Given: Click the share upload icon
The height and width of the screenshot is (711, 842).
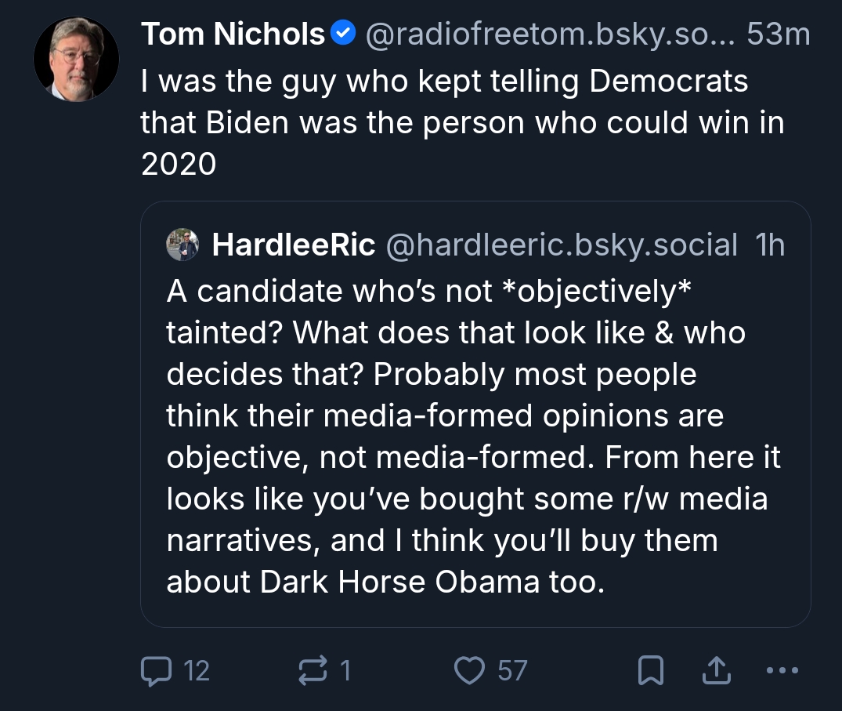Looking at the screenshot, I should (717, 671).
